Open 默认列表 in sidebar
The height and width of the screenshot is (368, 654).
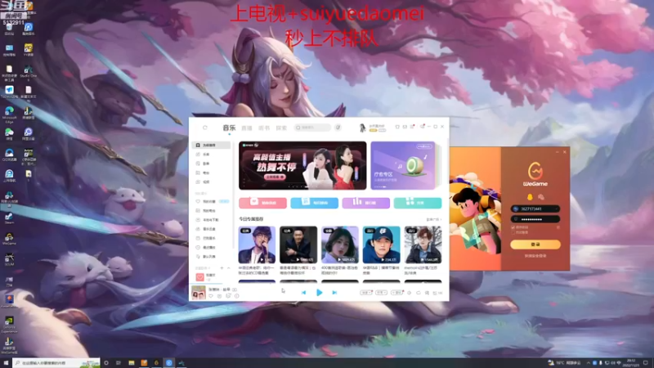(211, 257)
